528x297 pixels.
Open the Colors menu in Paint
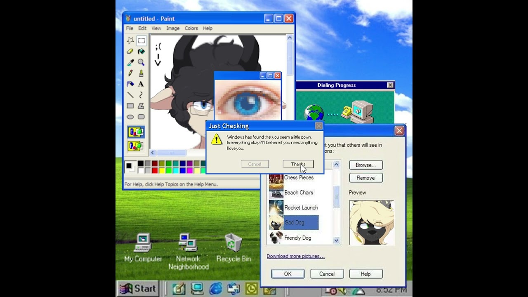(191, 28)
